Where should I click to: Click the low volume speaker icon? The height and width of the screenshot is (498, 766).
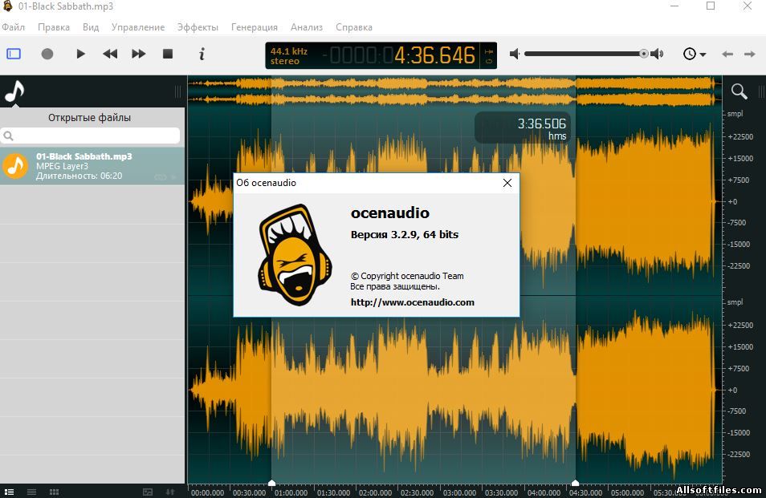pyautogui.click(x=515, y=54)
